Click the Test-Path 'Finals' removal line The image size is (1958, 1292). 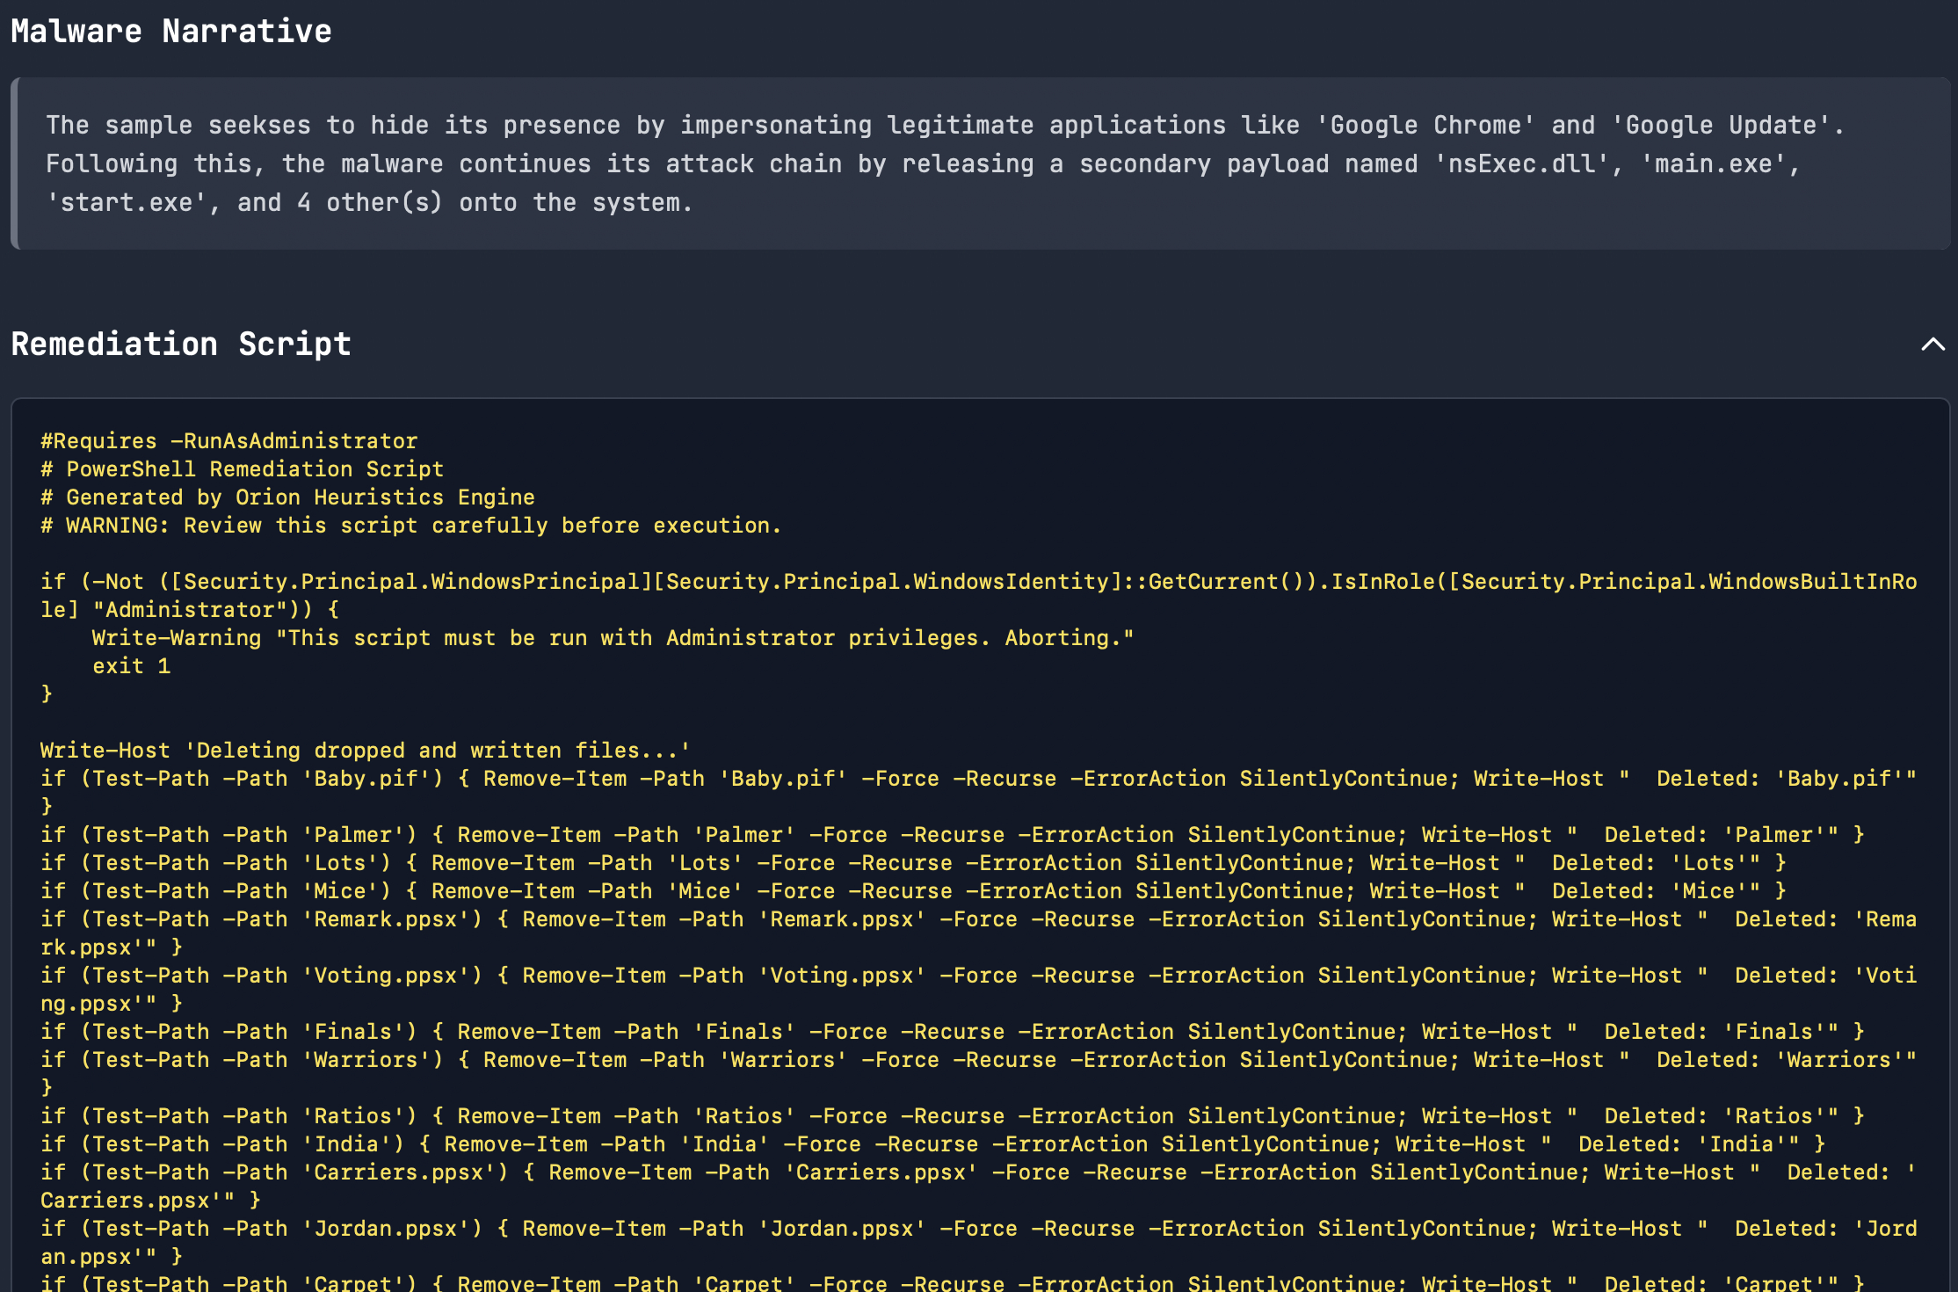(952, 1032)
